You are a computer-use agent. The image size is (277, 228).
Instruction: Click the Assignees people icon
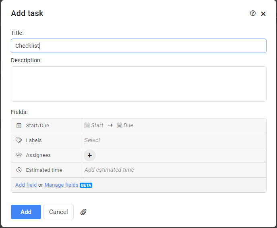coord(19,155)
